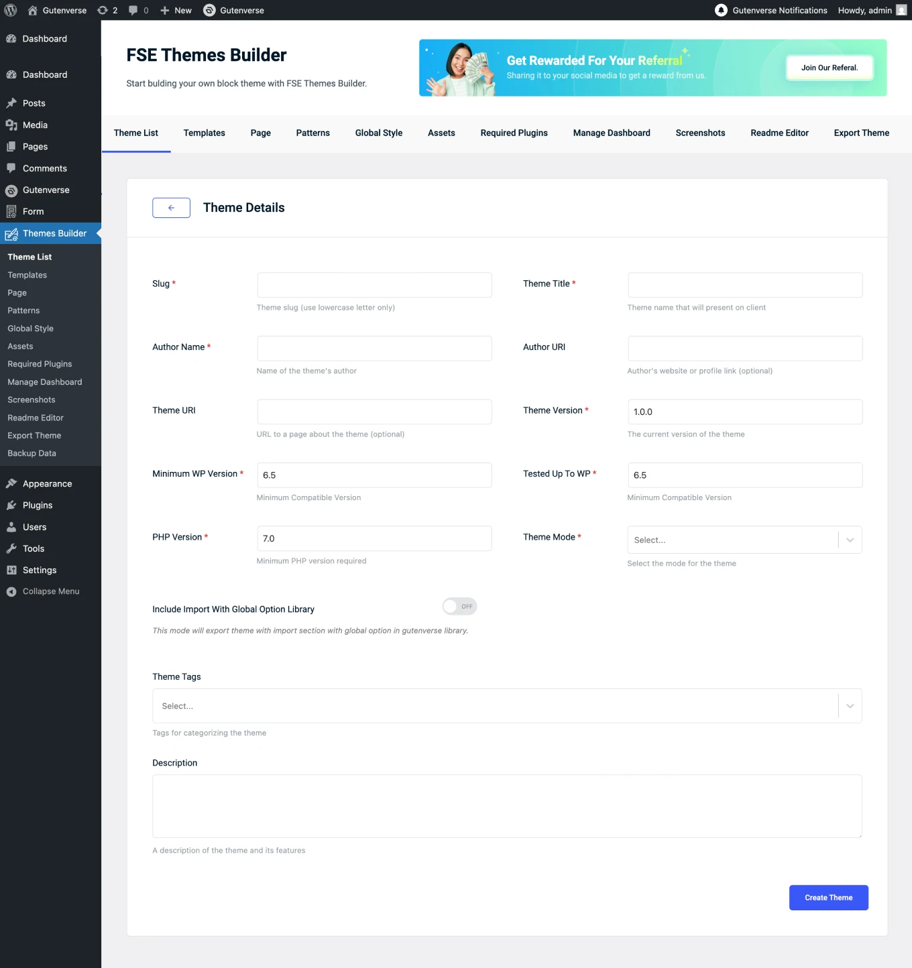Open Gutenverse Notifications bell icon
912x968 pixels.
tap(721, 10)
